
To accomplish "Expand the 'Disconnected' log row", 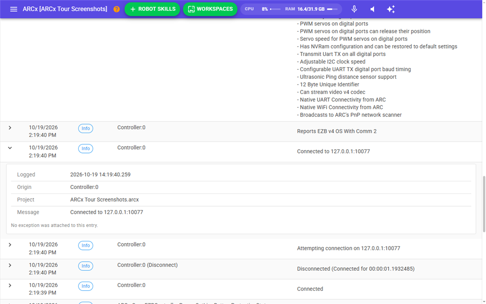I will pyautogui.click(x=10, y=265).
